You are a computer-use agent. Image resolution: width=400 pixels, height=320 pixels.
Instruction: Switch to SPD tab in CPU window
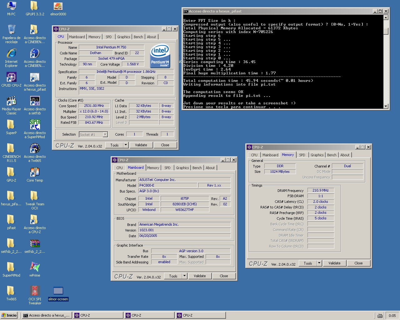[108, 37]
